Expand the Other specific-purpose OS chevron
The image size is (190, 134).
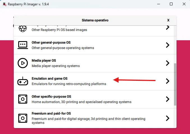[168, 99]
